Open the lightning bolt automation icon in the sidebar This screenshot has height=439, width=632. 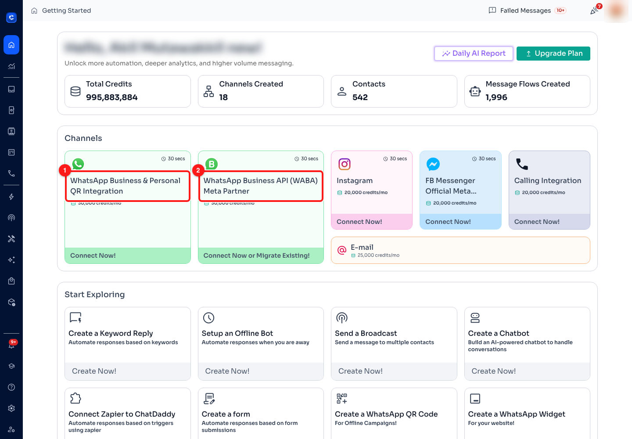tap(11, 197)
